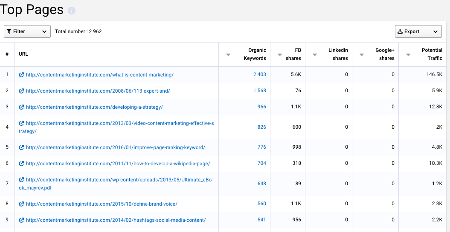This screenshot has height=232, width=450.
Task: Sort by Google+ shares arrow
Action: (362, 55)
